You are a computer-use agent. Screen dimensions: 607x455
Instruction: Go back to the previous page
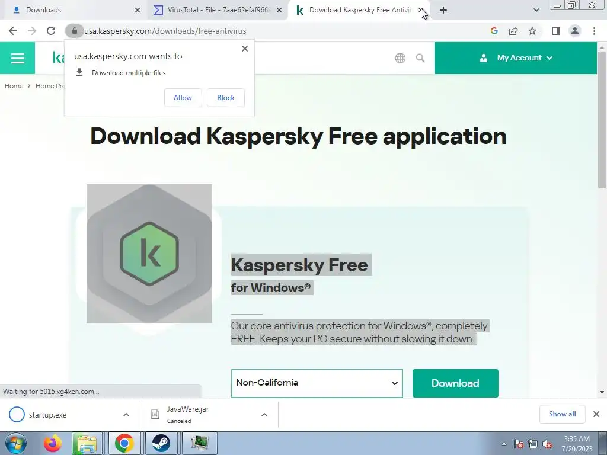coord(13,31)
